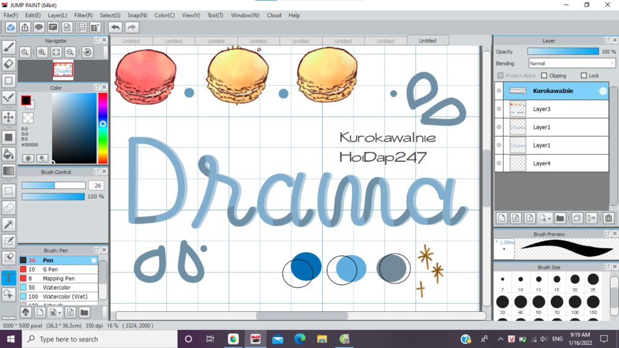
Task: Open Microsoft Edge from taskbar
Action: [x=300, y=339]
